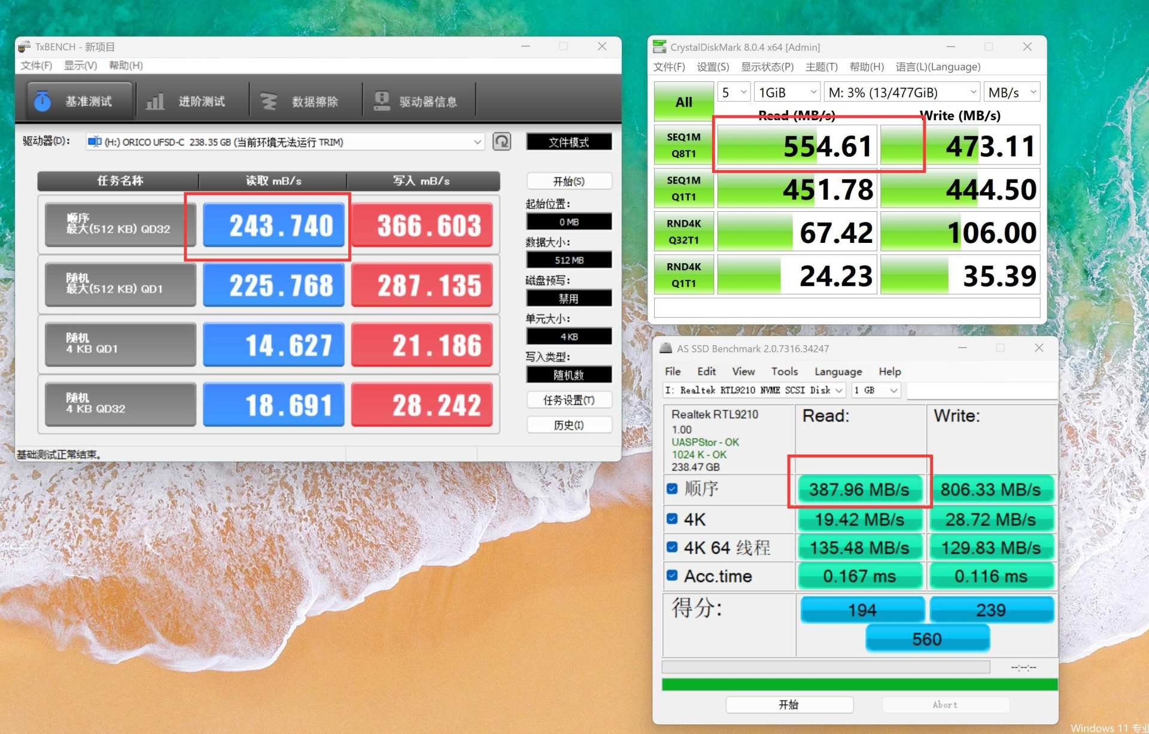Click the TxBENCH title bar app icon
Screen dimensions: 1149x734
24,47
